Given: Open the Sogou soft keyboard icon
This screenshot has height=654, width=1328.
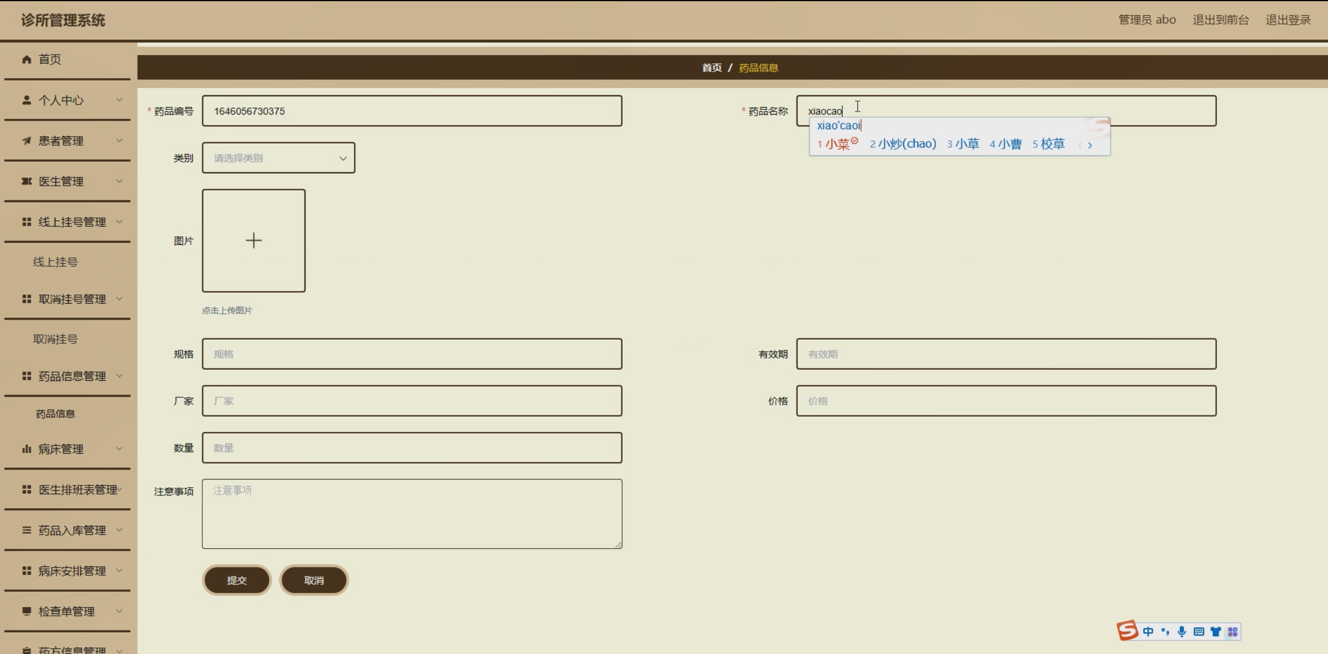Looking at the screenshot, I should point(1199,632).
